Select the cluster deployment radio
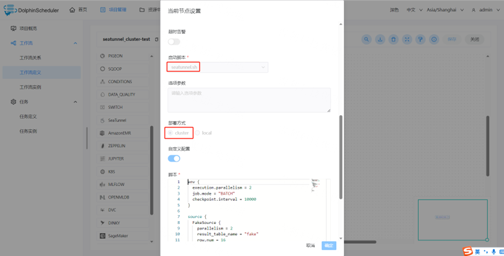This screenshot has height=256, width=504. click(x=179, y=133)
